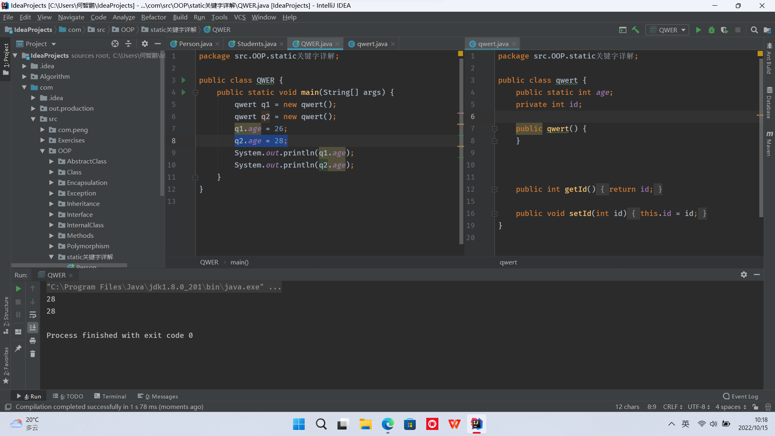
Task: Click the Rerun QWER icon in Run panel
Action: [x=18, y=289]
